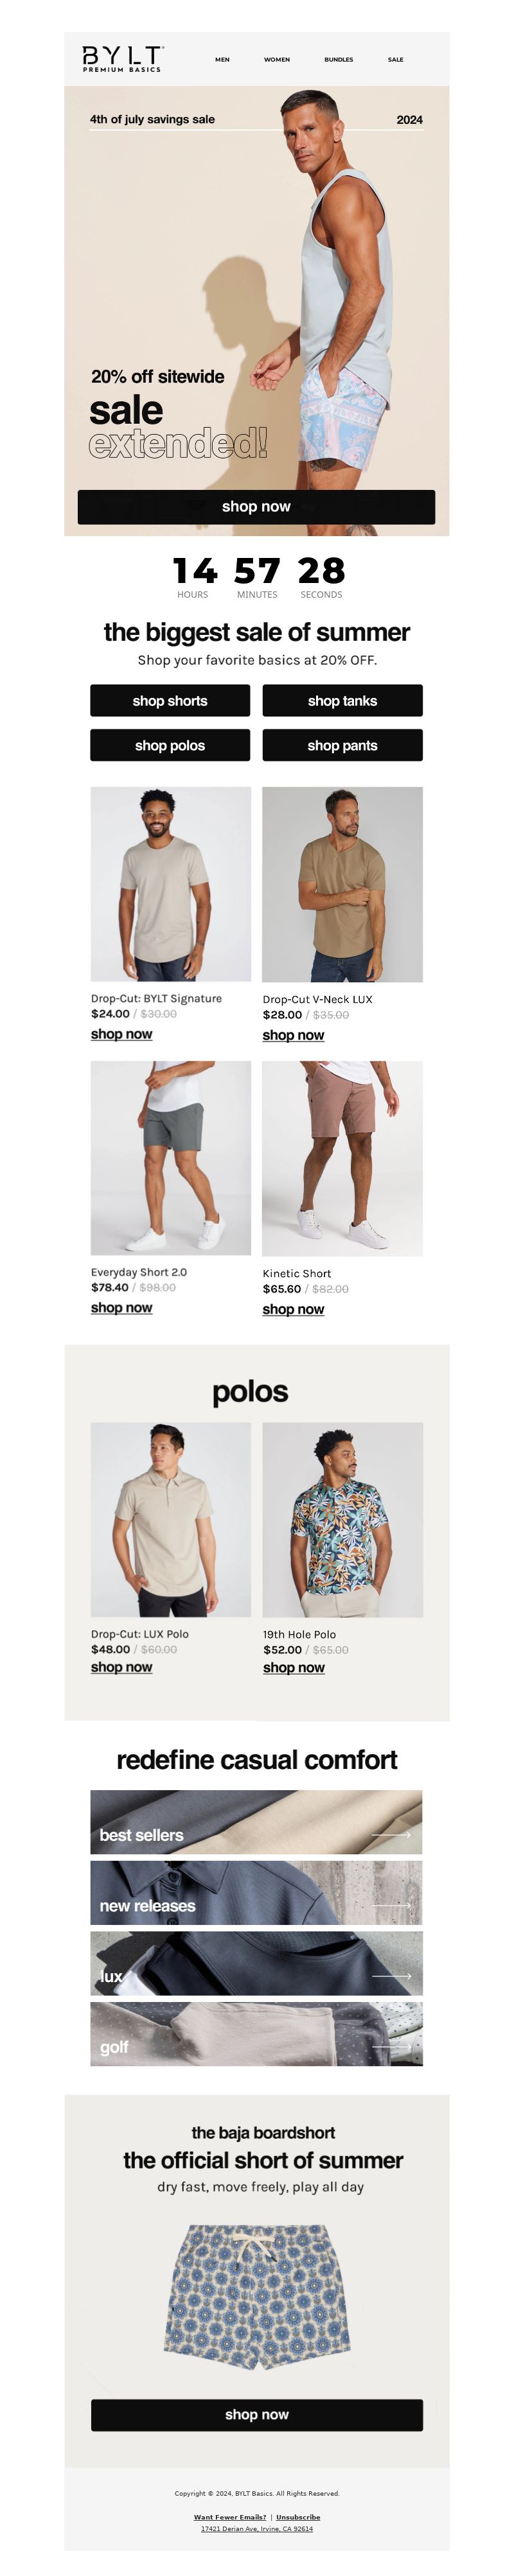Follow shop now link under 19th Hole Polo
This screenshot has height=2576, width=514.
tap(293, 1667)
